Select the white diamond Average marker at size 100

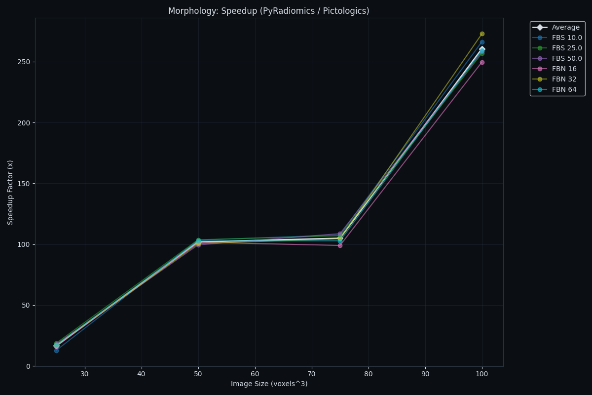[482, 48]
